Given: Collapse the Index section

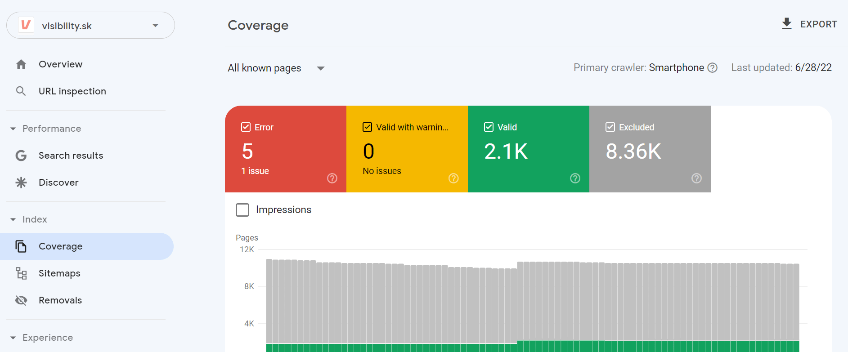Looking at the screenshot, I should (13, 219).
